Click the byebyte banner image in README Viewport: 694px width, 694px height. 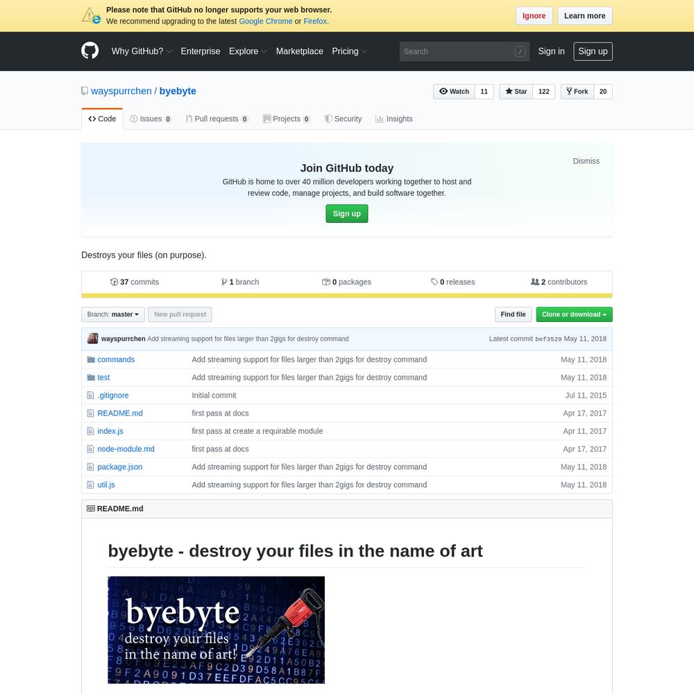[x=216, y=630]
